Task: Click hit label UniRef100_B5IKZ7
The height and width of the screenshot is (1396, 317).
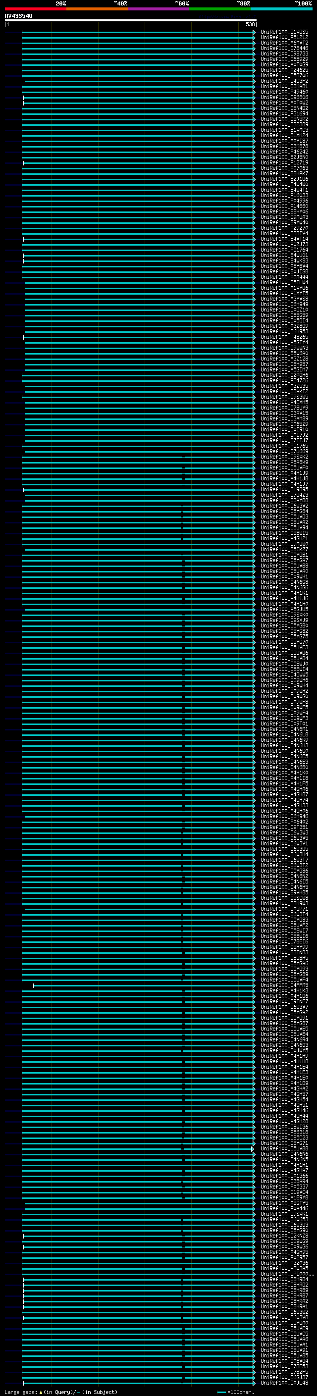Action: pos(284,550)
